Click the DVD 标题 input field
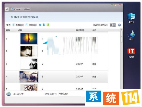142x107 pixels. pos(70,94)
